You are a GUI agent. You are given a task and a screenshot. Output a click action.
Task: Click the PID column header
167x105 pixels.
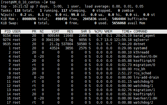tap(8, 31)
